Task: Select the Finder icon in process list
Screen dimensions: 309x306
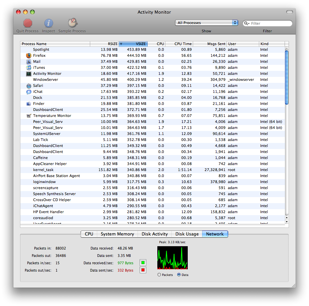Action: pyautogui.click(x=29, y=104)
